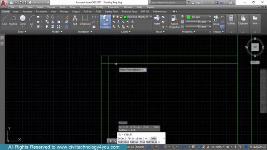Open the annotation scale 1:1 dropdown
This screenshot has height=150, width=267.
(x=217, y=147)
